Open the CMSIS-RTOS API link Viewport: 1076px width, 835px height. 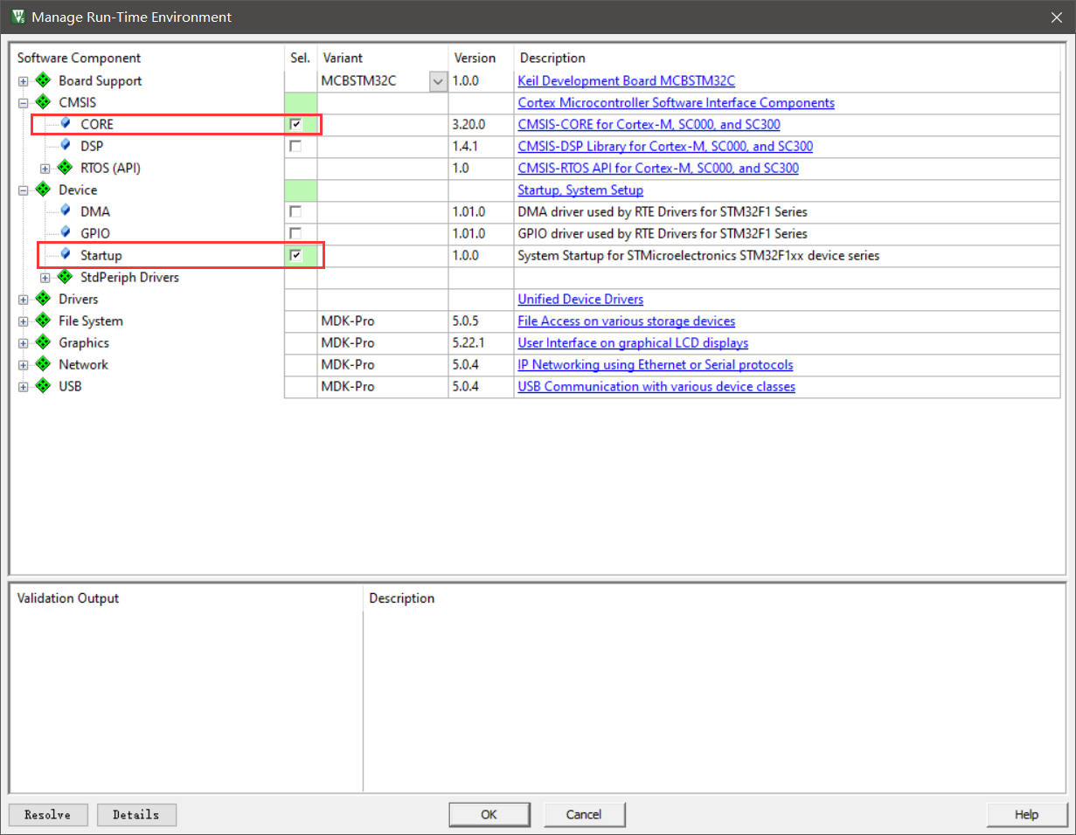(x=658, y=168)
